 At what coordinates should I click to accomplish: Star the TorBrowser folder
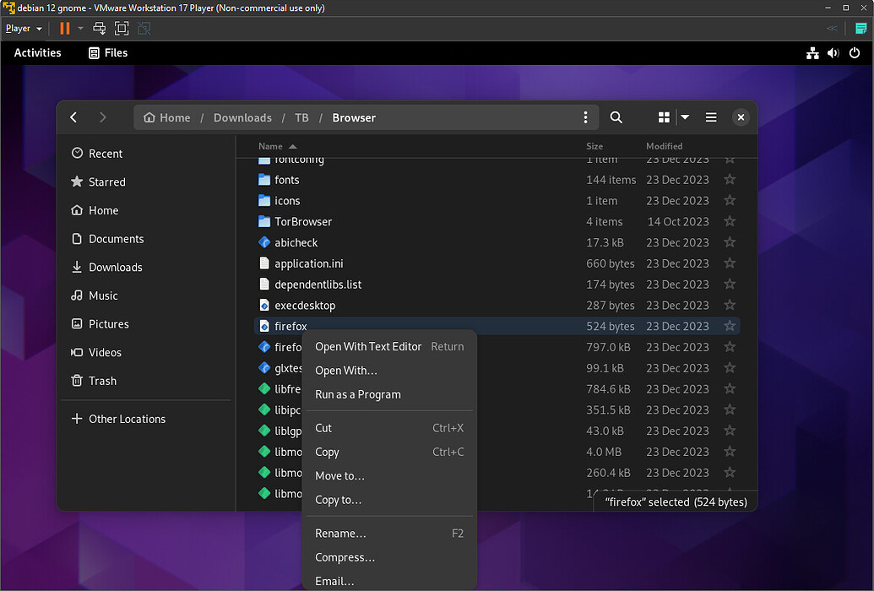click(x=730, y=221)
